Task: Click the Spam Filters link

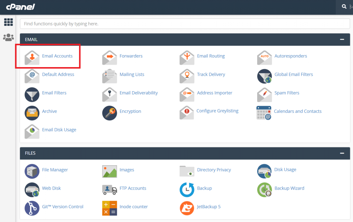Action: (x=286, y=93)
